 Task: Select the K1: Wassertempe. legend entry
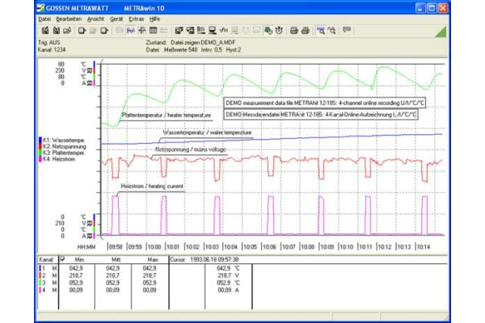[x=64, y=141]
